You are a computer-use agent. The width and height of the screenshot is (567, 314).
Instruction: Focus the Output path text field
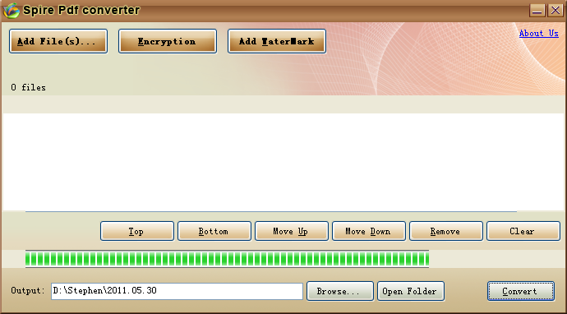[x=177, y=291]
